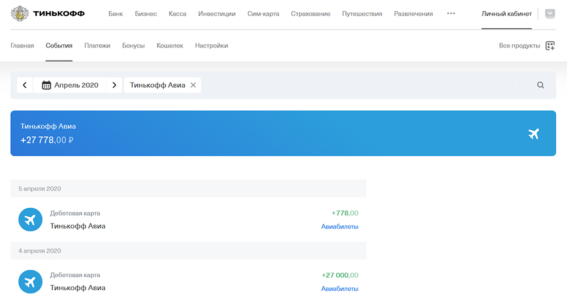Remove the Тинькофф Авиа filter chip
Image resolution: width=567 pixels, height=301 pixels.
click(193, 85)
